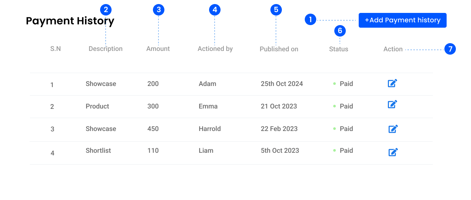Click edit icon for Showcase 200 row
Viewport: 471px width, 200px height.
pyautogui.click(x=392, y=83)
